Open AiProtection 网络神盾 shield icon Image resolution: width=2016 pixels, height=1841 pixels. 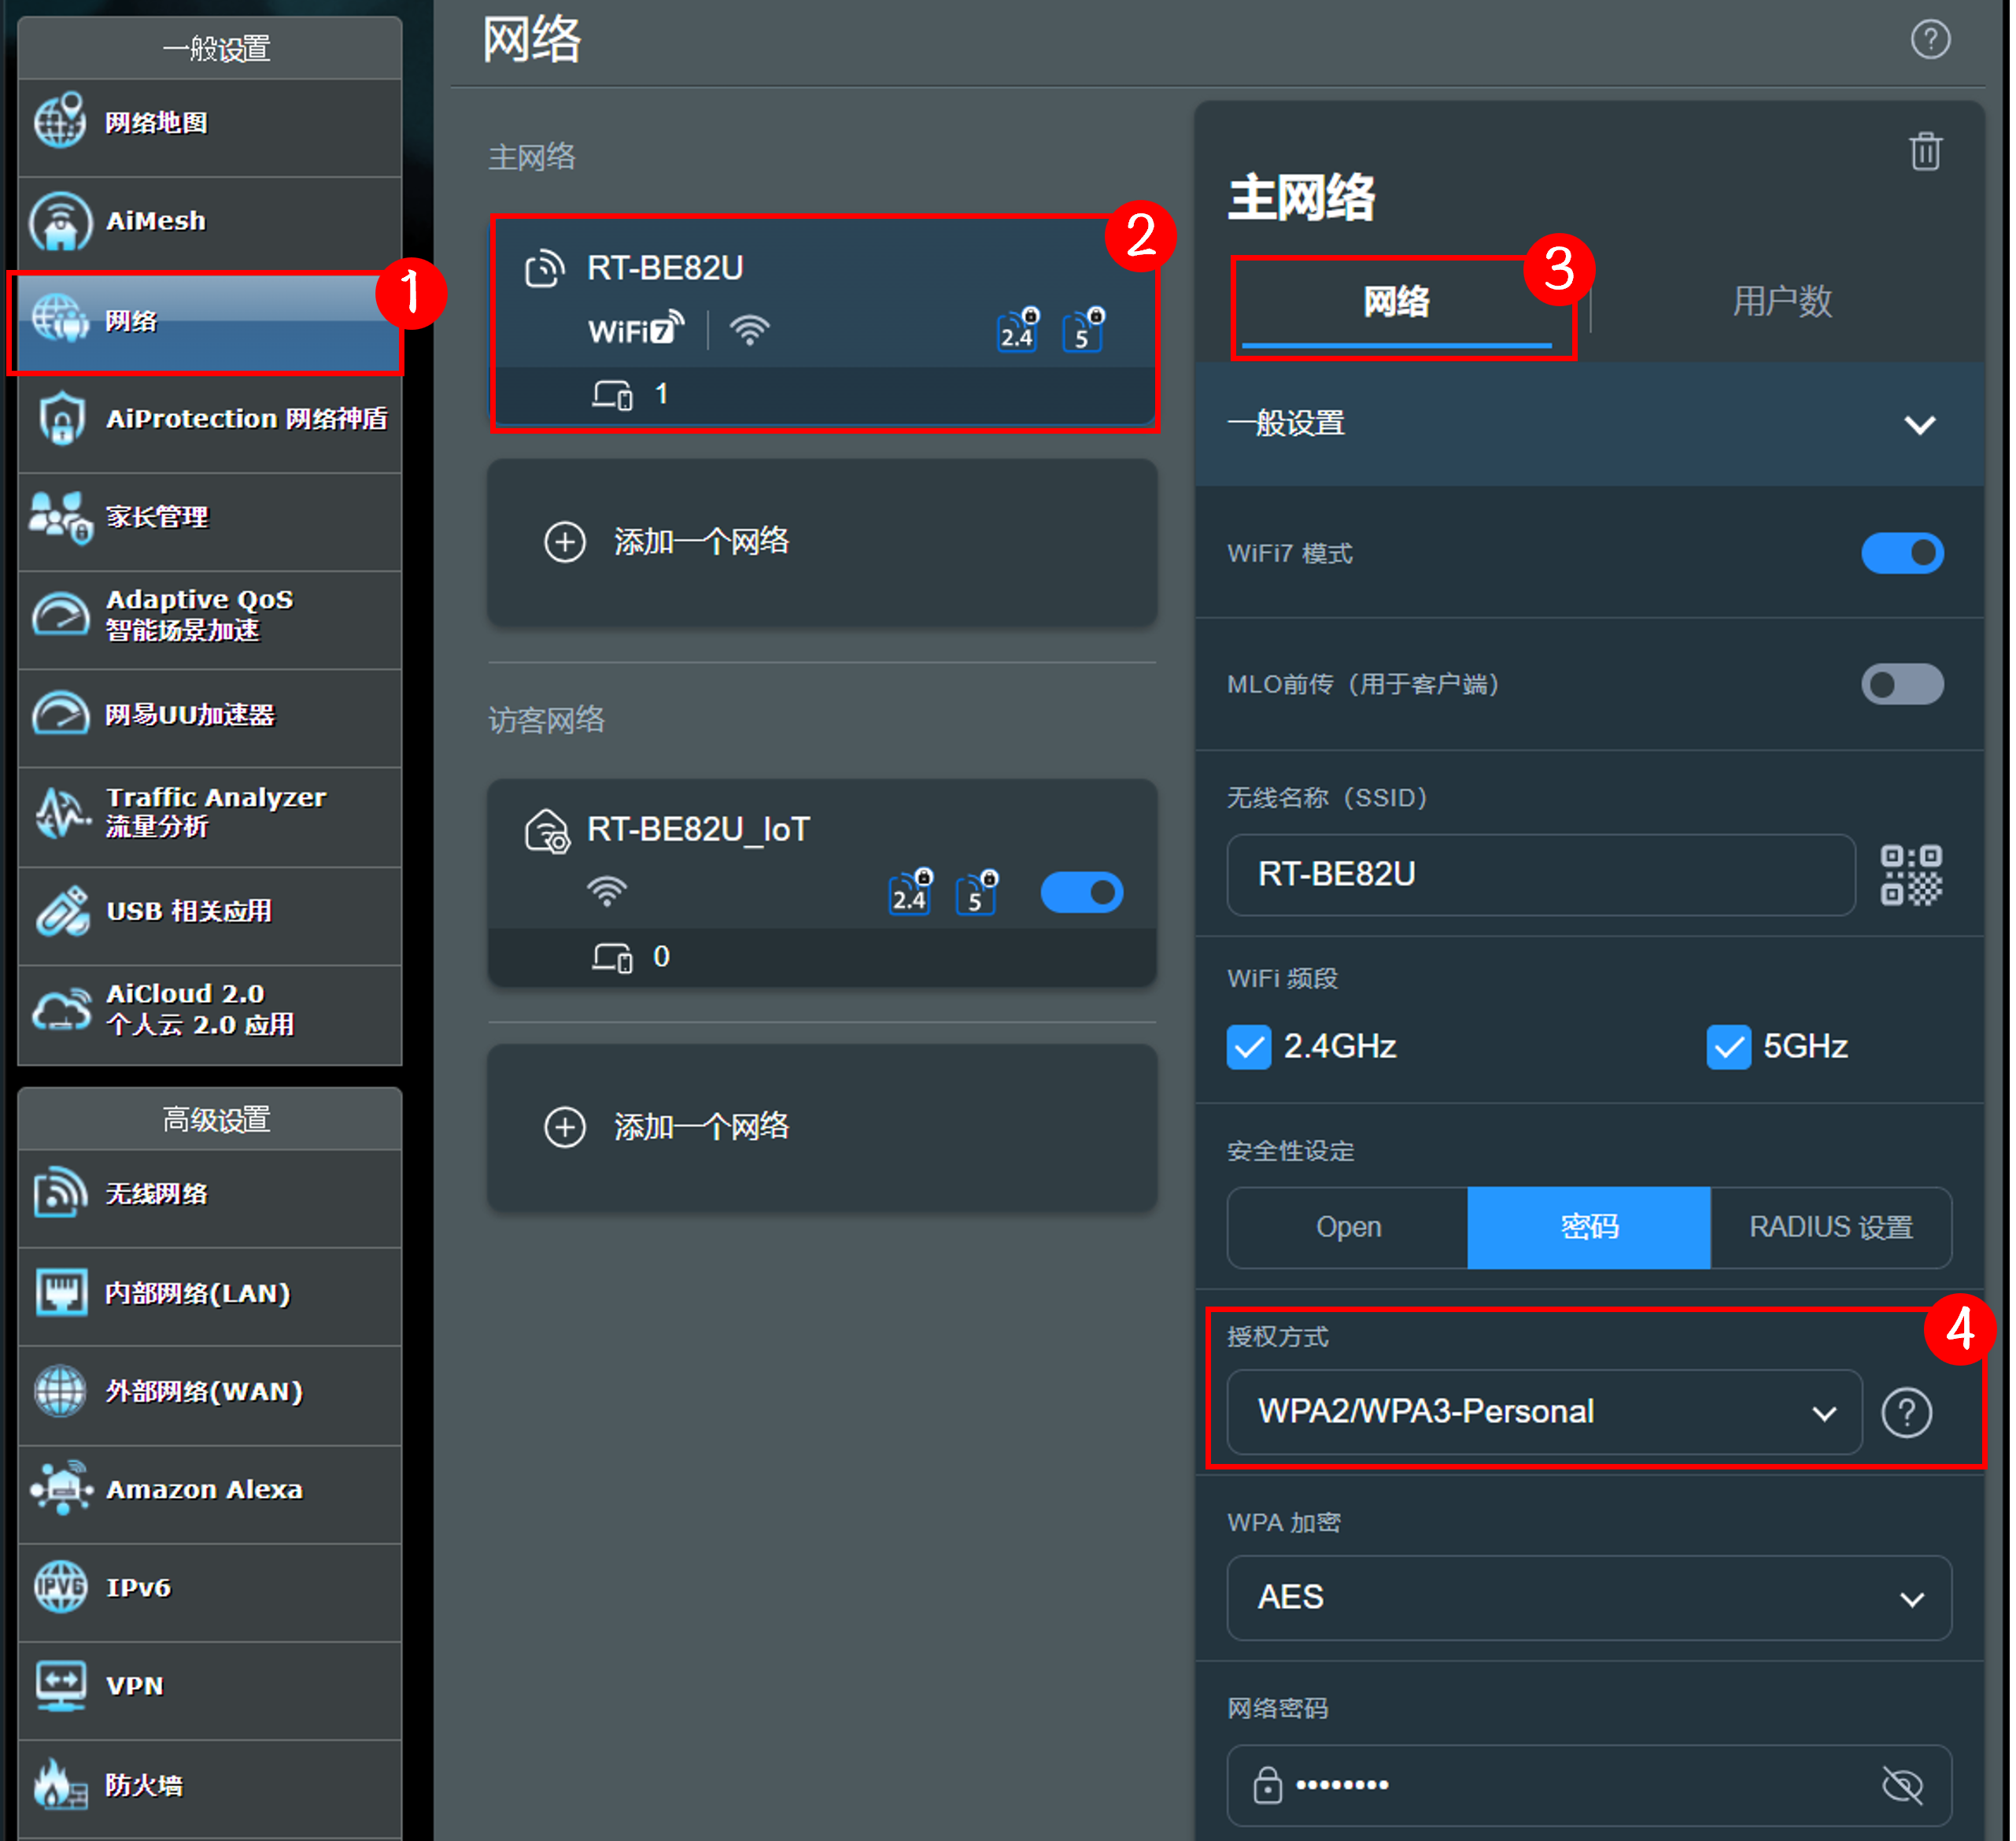[61, 418]
